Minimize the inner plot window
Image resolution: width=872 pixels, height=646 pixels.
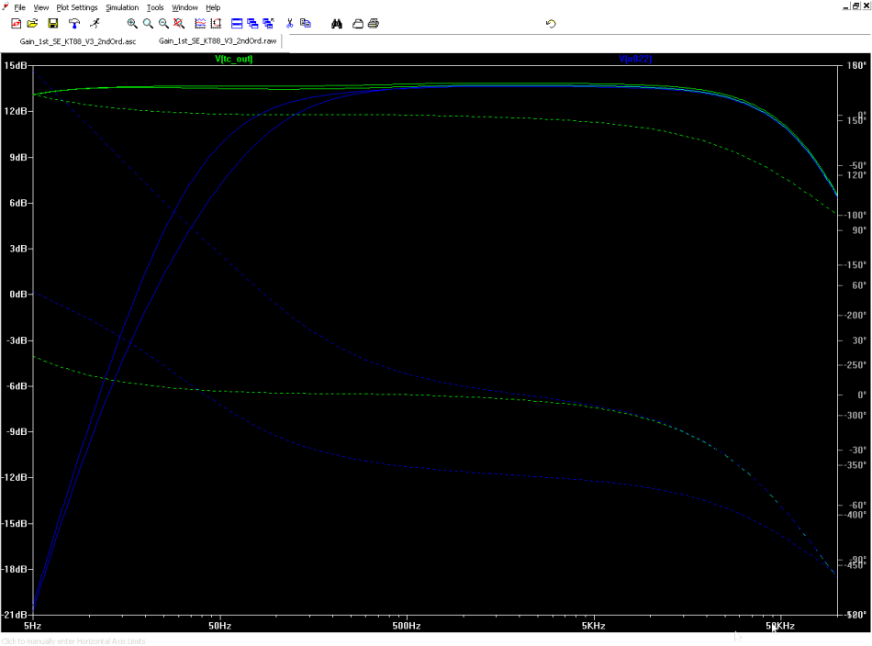tap(846, 6)
